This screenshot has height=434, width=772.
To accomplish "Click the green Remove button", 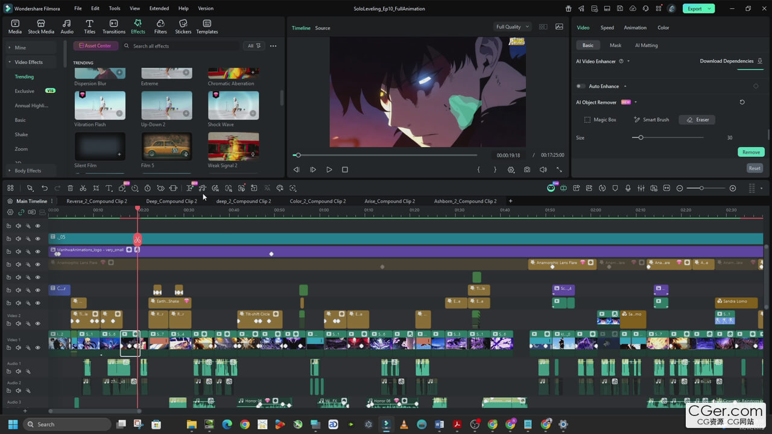I will [751, 152].
